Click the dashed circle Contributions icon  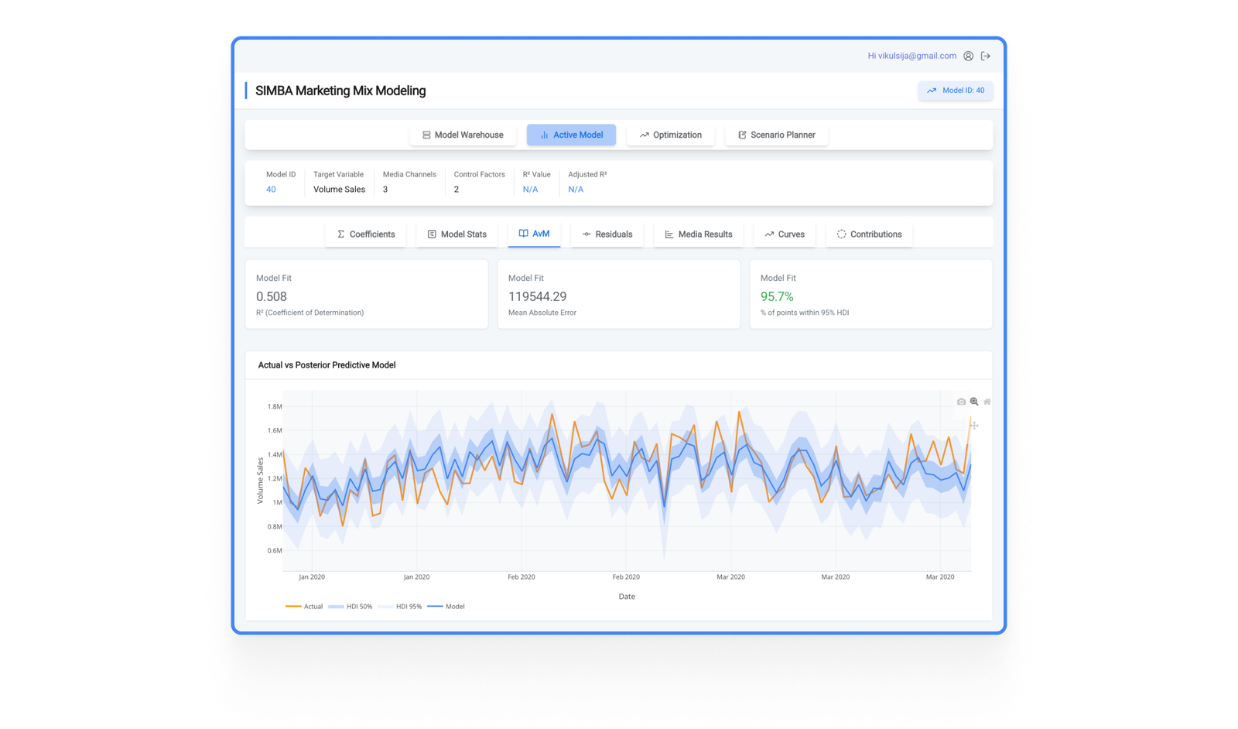(841, 234)
